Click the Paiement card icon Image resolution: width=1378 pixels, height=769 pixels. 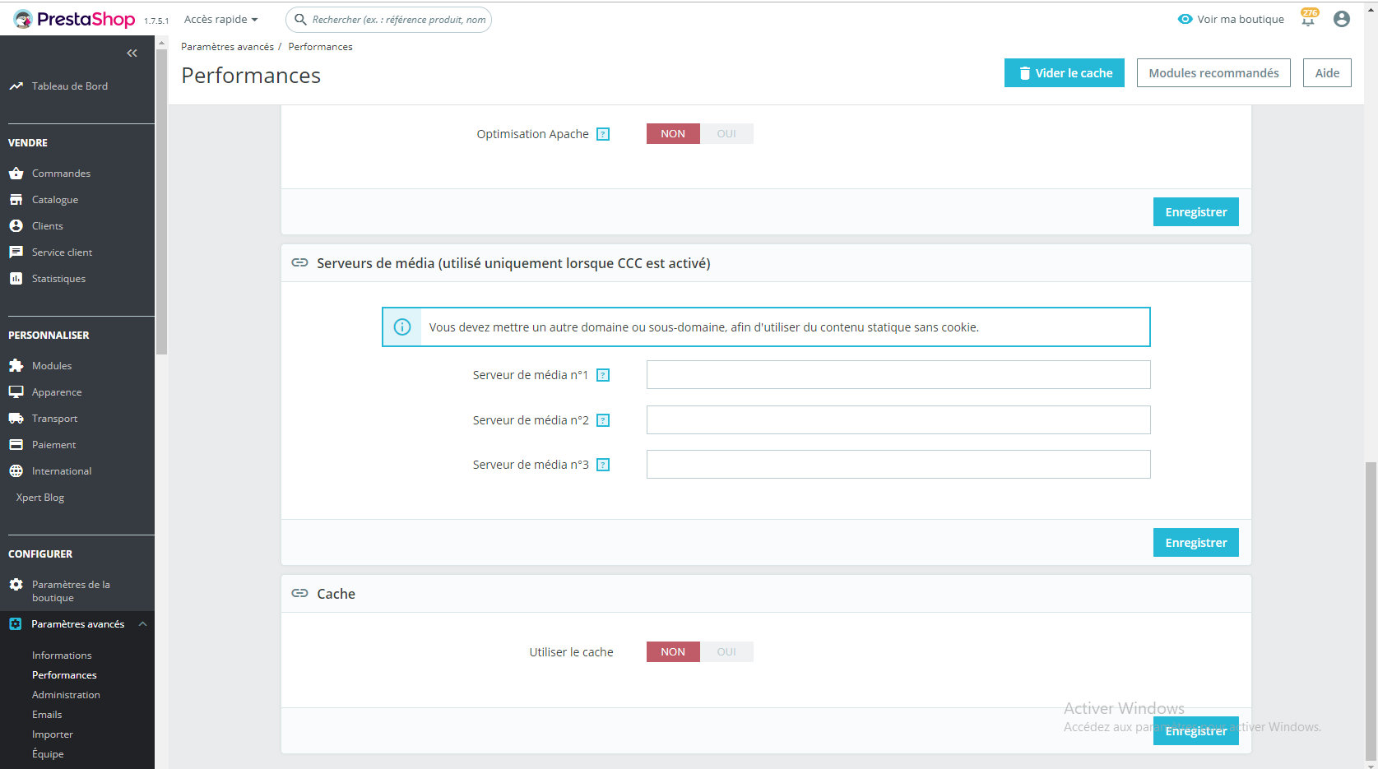16,444
